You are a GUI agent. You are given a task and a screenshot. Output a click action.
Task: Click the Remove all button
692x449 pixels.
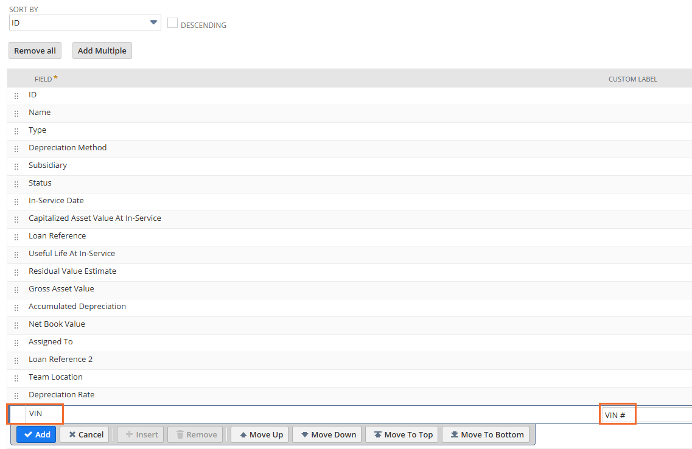(x=35, y=50)
